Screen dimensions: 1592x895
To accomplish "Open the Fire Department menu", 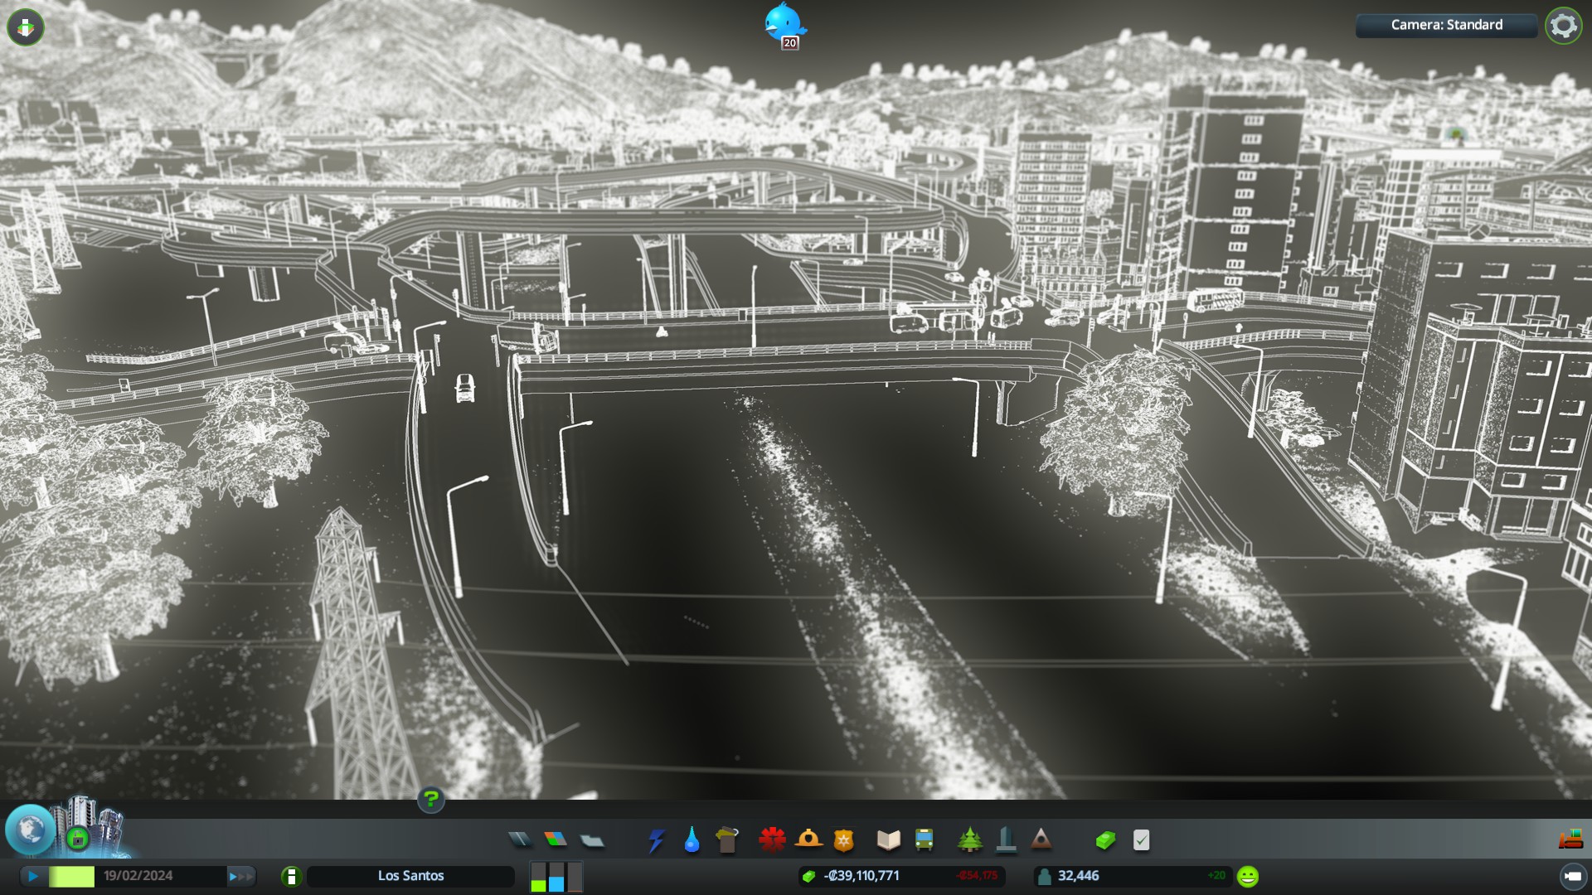I will click(x=808, y=840).
